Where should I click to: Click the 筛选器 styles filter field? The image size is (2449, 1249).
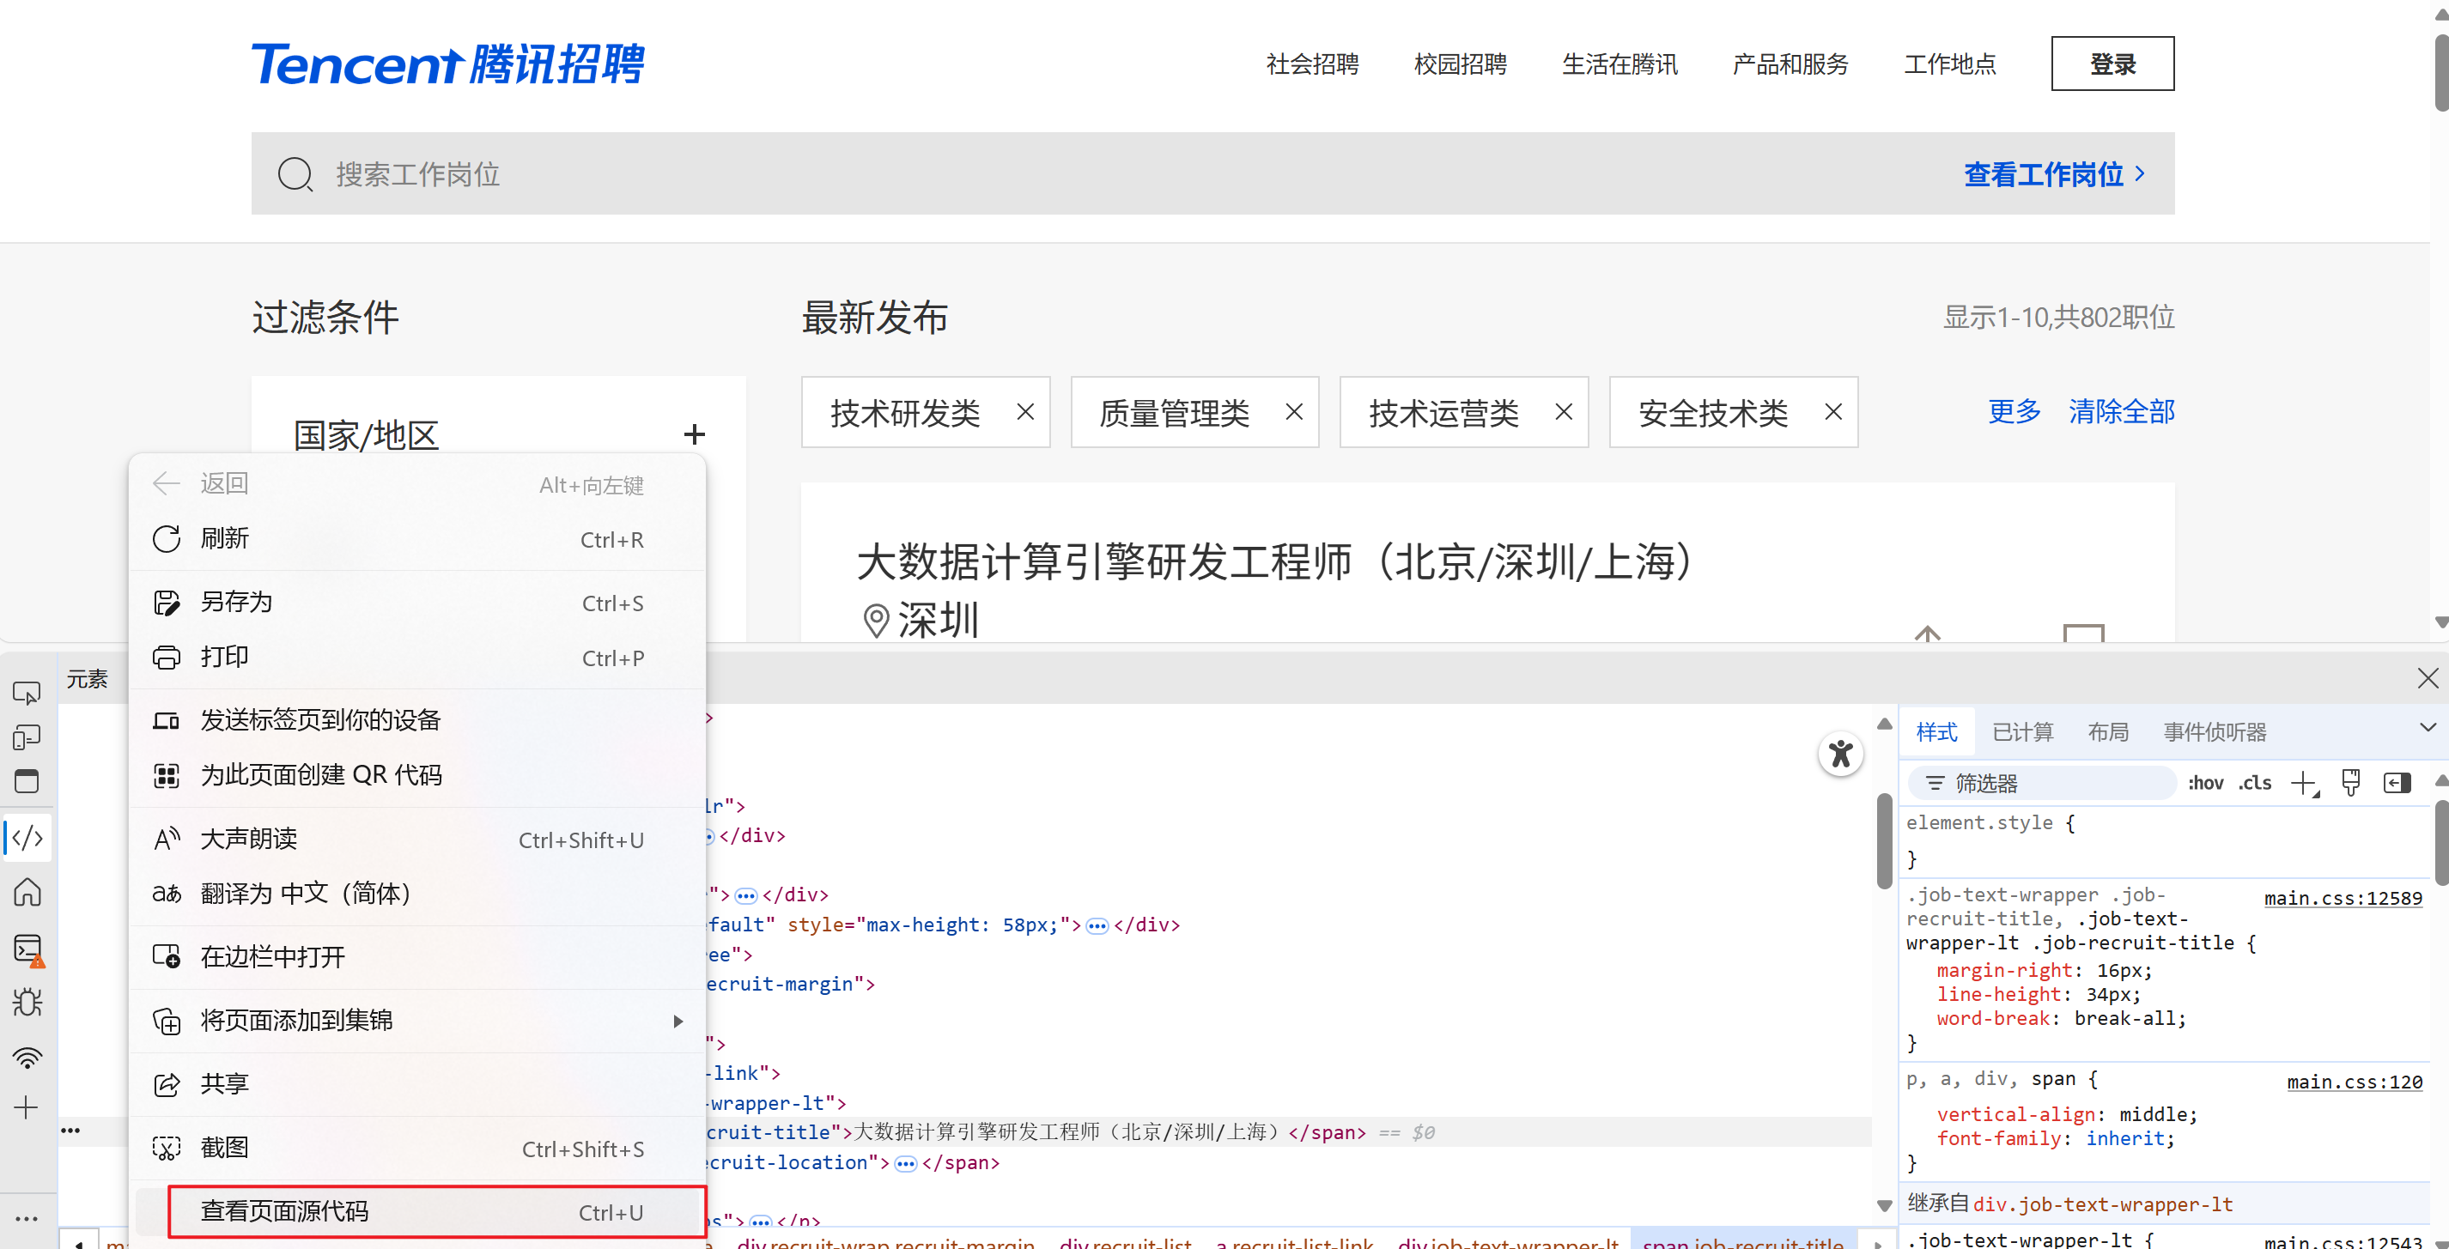click(2042, 783)
